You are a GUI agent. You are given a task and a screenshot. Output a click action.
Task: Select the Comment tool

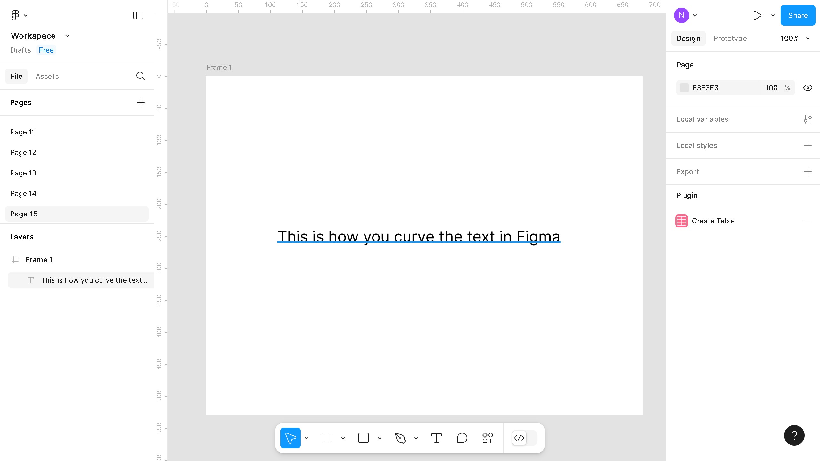click(462, 438)
